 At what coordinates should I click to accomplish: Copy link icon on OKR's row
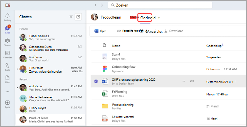[192, 81]
